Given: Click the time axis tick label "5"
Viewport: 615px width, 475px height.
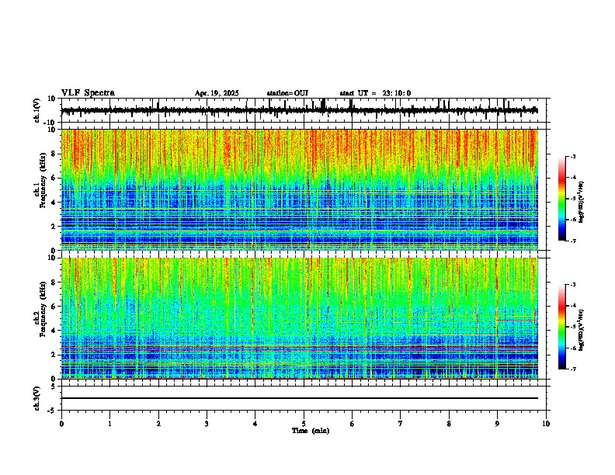Looking at the screenshot, I should (304, 424).
